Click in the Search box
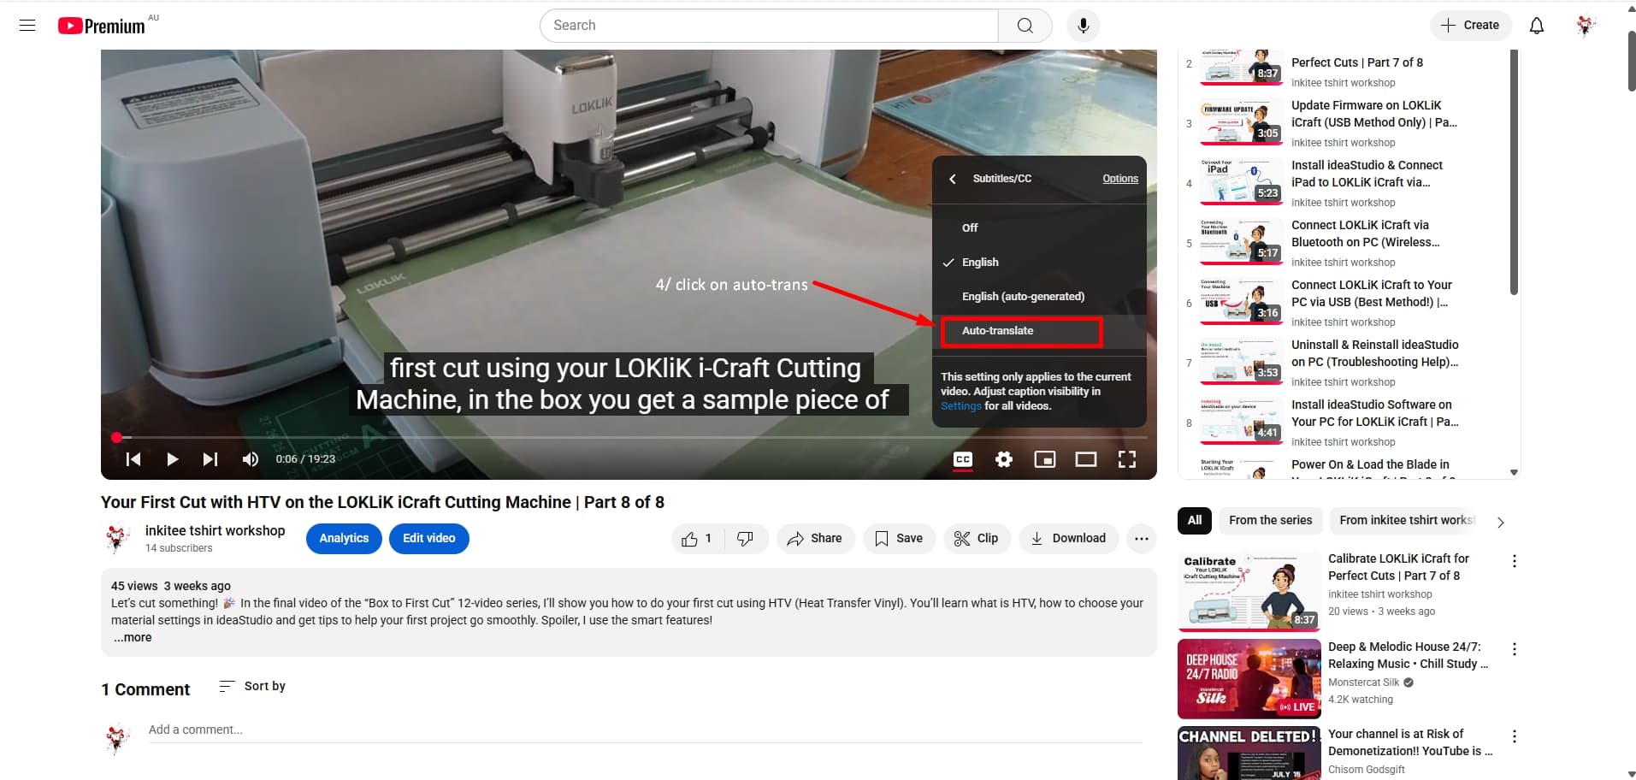 (x=770, y=26)
